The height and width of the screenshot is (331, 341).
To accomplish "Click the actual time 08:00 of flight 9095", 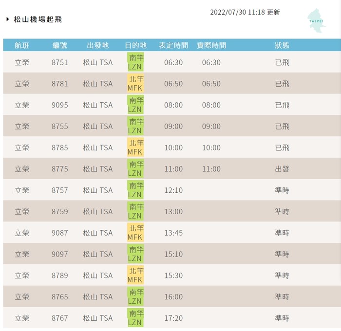I will coord(211,105).
